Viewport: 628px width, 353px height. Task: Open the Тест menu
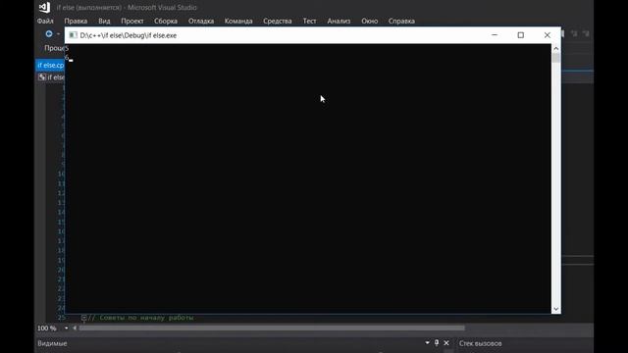(309, 21)
